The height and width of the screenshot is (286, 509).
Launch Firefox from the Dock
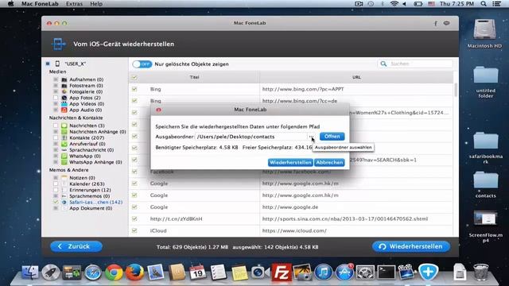[x=134, y=272]
